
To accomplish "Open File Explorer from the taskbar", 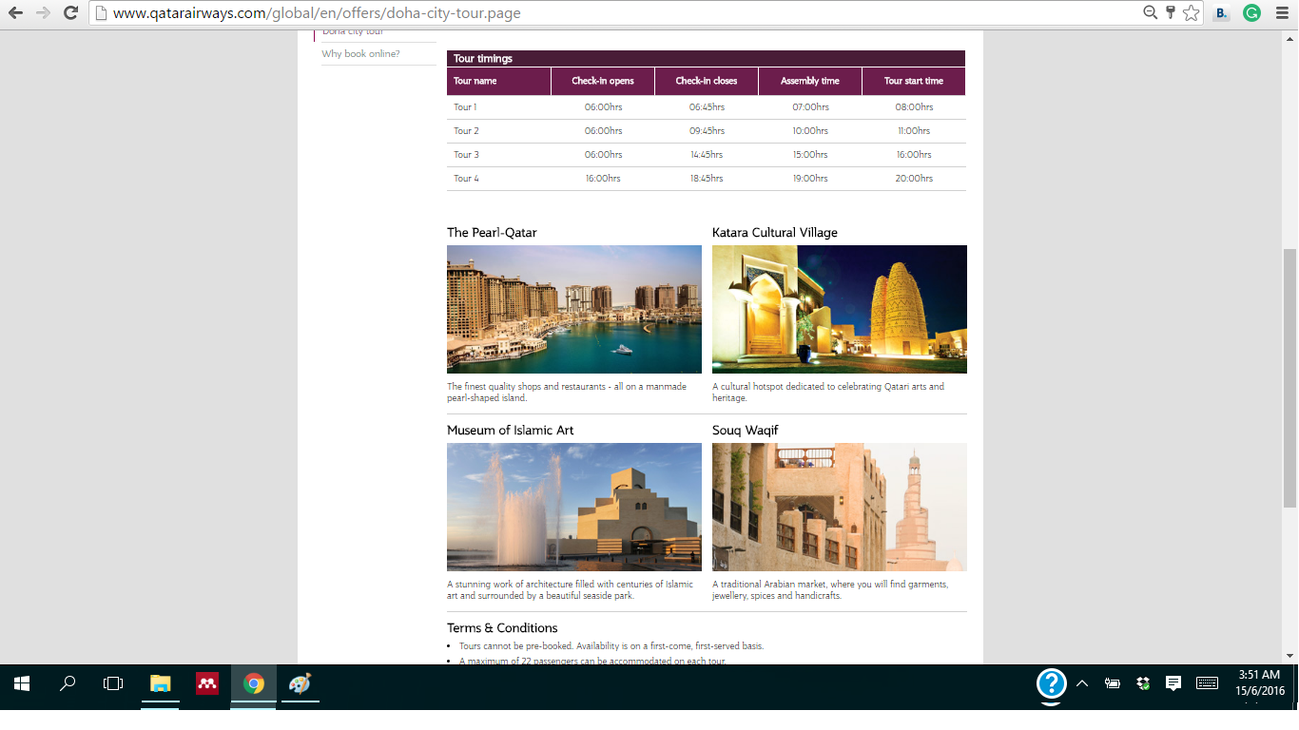I will point(160,683).
